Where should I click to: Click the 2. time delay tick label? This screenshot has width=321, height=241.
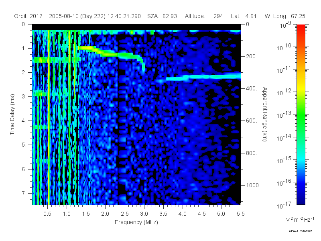tap(24, 73)
